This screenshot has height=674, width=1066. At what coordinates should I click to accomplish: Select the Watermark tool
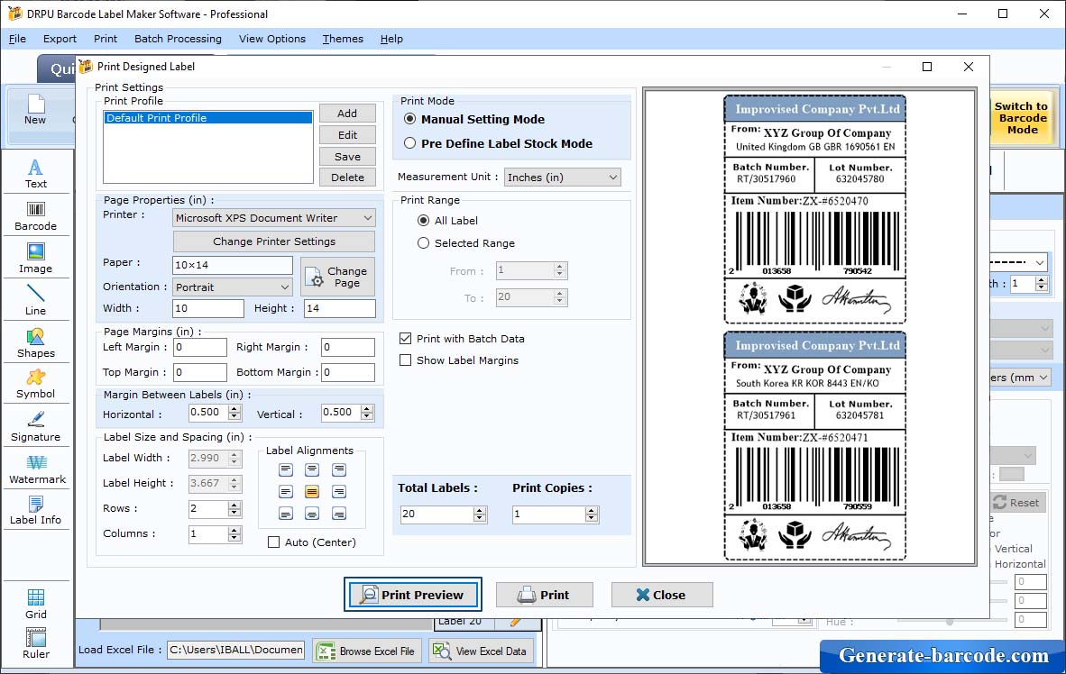[x=37, y=469]
